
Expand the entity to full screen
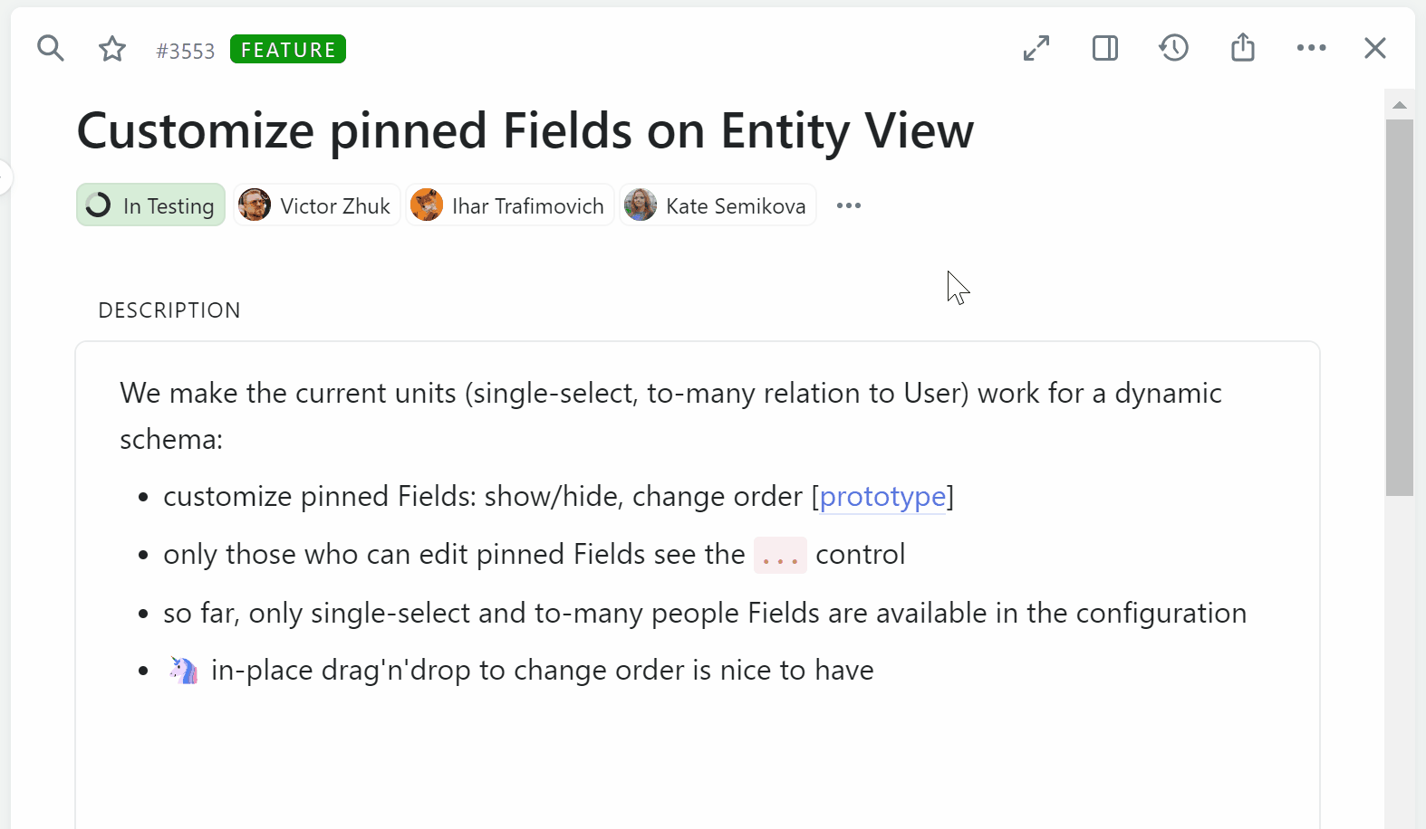pos(1036,48)
